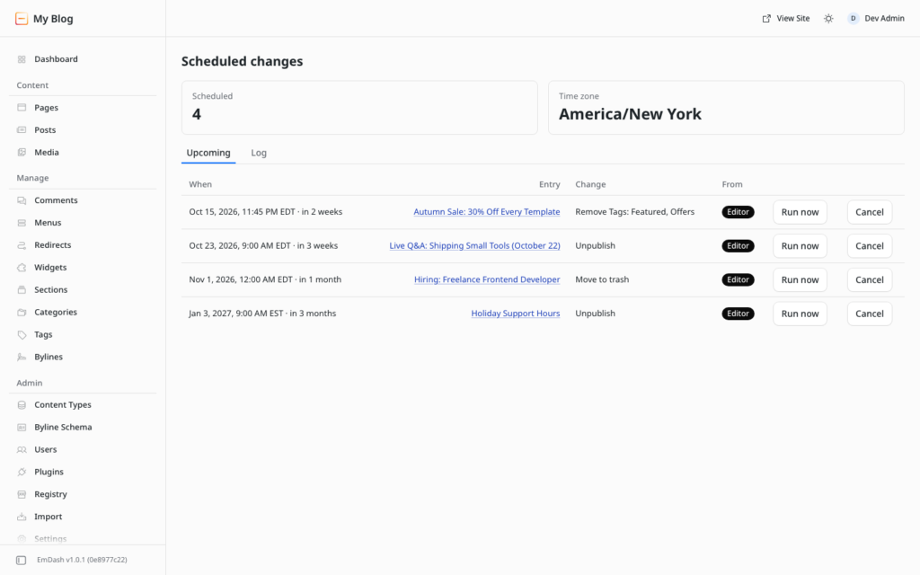Click the Pages icon in sidebar
Image resolution: width=920 pixels, height=575 pixels.
click(x=22, y=108)
